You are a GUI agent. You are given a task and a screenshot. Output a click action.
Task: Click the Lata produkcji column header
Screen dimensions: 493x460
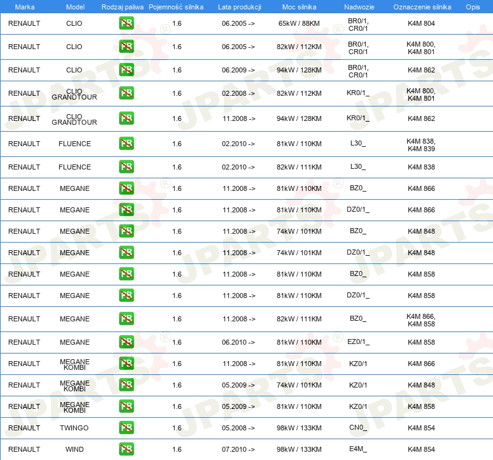pos(239,6)
